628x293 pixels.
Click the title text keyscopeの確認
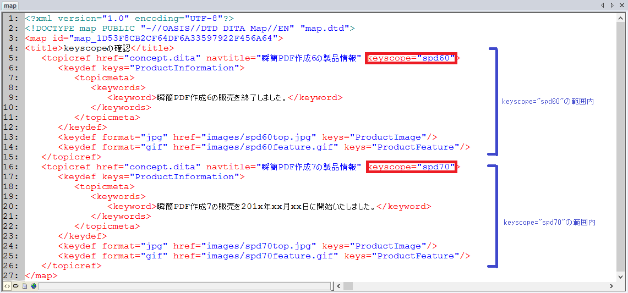tap(98, 48)
